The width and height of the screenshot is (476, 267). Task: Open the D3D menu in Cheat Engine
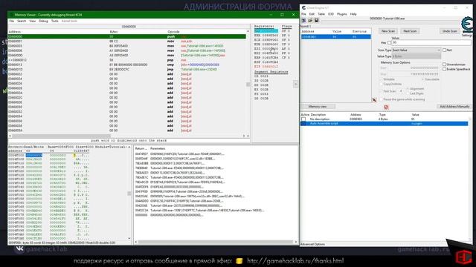click(x=331, y=14)
